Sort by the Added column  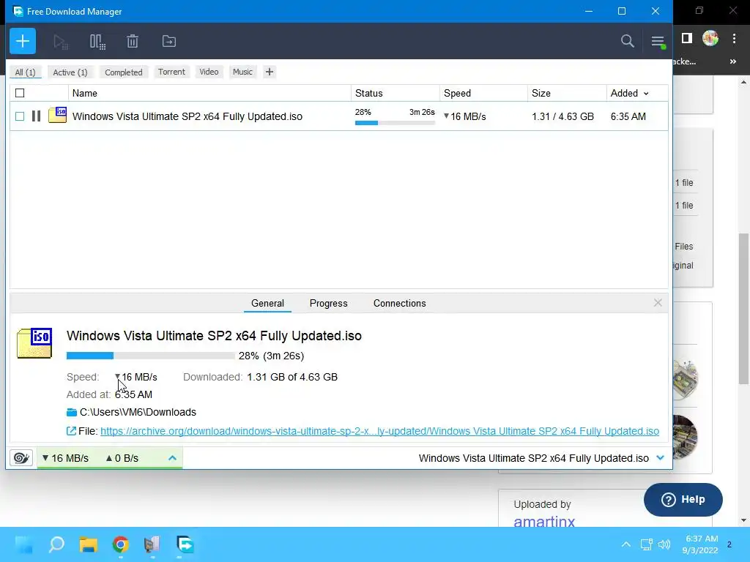[629, 93]
